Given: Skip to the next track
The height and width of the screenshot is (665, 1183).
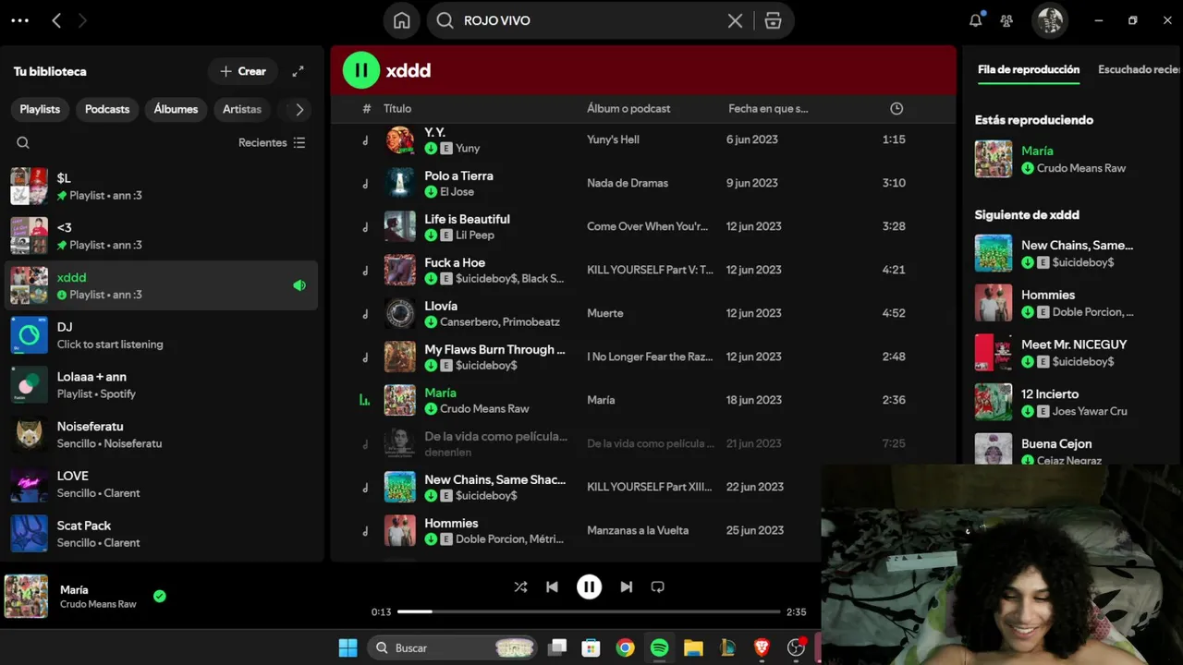Looking at the screenshot, I should [627, 586].
